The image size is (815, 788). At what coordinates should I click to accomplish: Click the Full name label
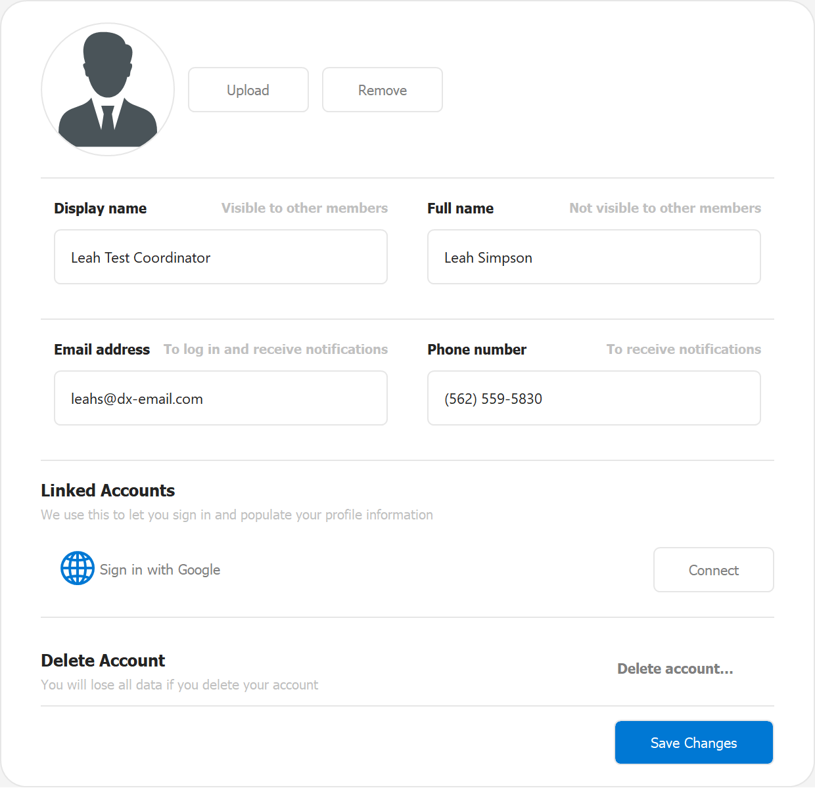pyautogui.click(x=460, y=209)
